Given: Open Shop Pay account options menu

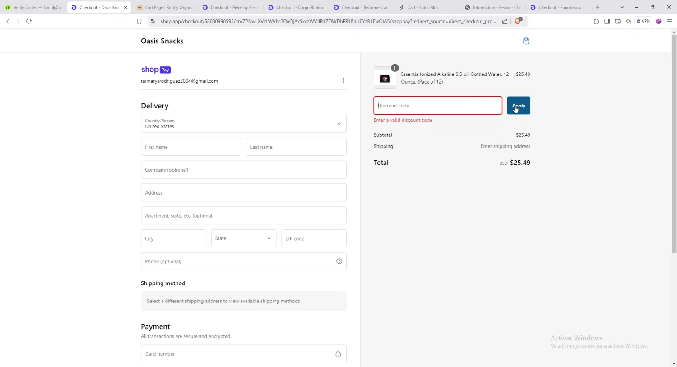Looking at the screenshot, I should [343, 80].
